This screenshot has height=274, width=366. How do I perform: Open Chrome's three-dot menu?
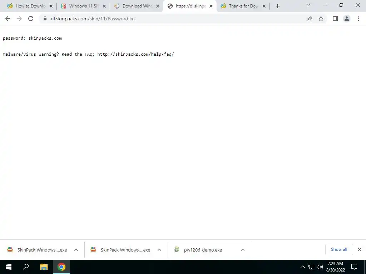tap(358, 19)
